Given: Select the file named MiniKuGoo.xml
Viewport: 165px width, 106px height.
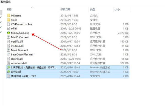Looking at the screenshot, I should 20,37.
